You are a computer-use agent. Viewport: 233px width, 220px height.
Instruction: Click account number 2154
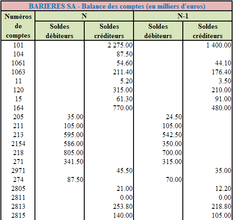pos(18,144)
